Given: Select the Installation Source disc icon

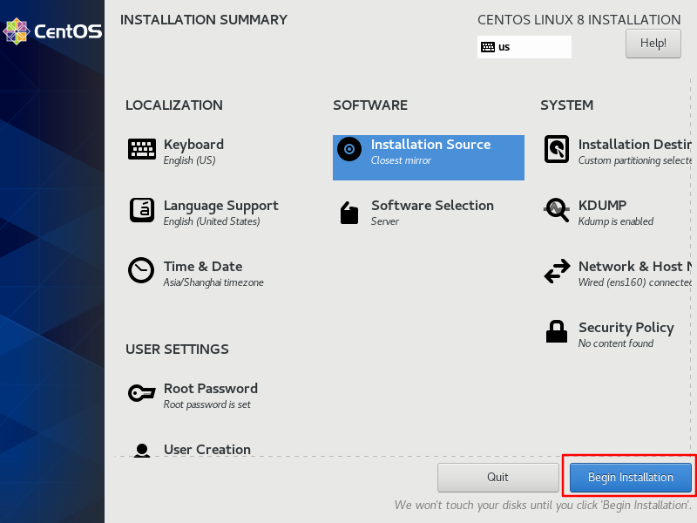Looking at the screenshot, I should [x=349, y=149].
